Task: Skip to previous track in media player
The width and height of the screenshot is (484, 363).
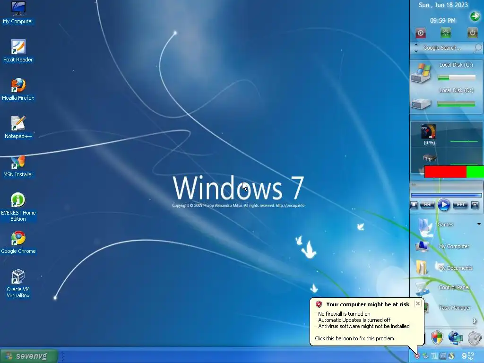Action: click(427, 205)
